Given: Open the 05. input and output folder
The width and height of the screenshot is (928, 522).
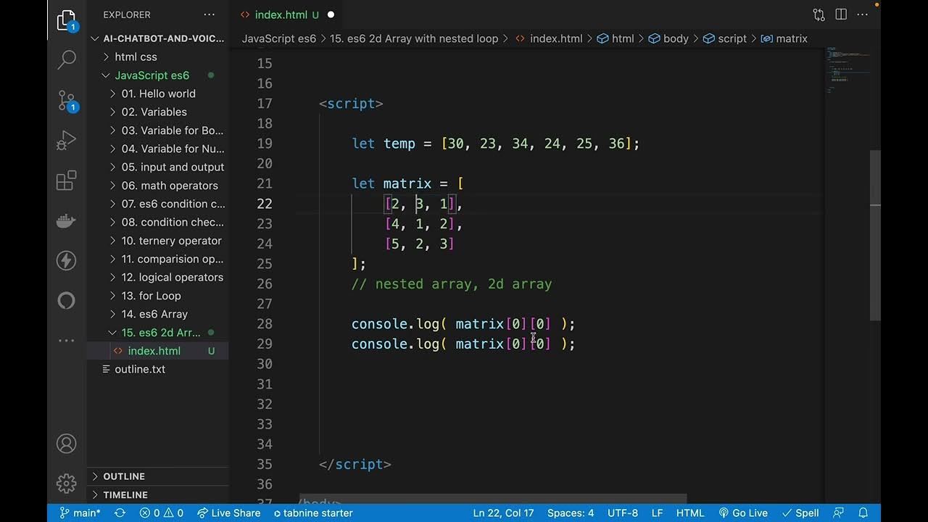Looking at the screenshot, I should point(157,167).
